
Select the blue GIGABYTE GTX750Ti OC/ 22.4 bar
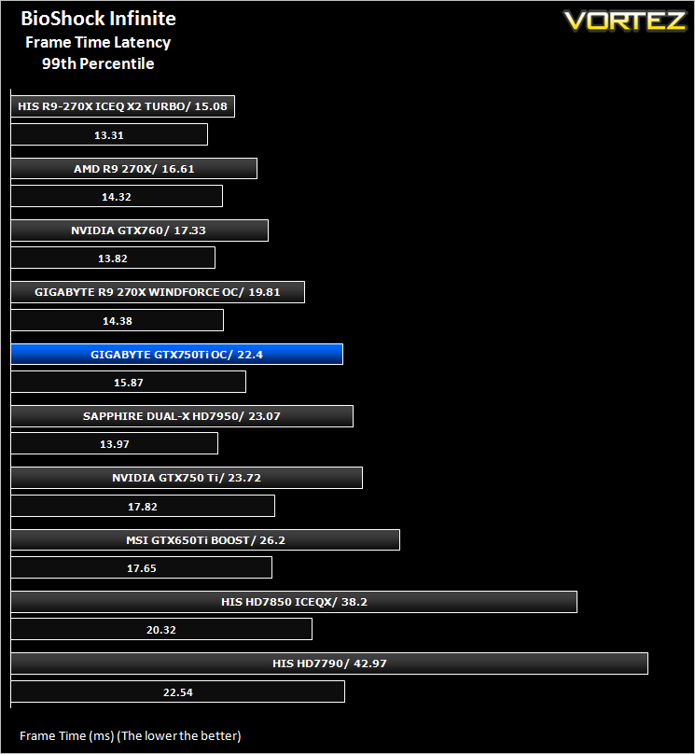(177, 354)
